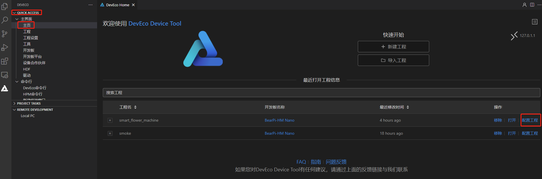Focus the 搜索工程 search field
The image size is (542, 179).
point(321,93)
